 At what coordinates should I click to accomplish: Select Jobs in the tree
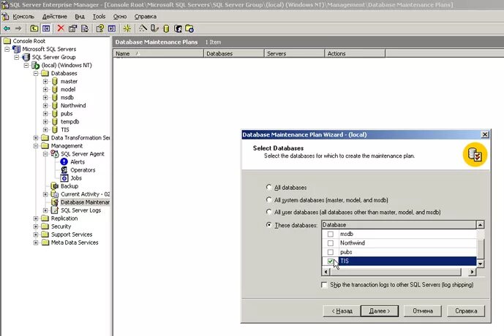click(x=76, y=177)
